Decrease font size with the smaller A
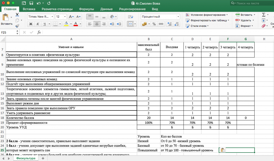Screen dimensions: 274x161 78,17
